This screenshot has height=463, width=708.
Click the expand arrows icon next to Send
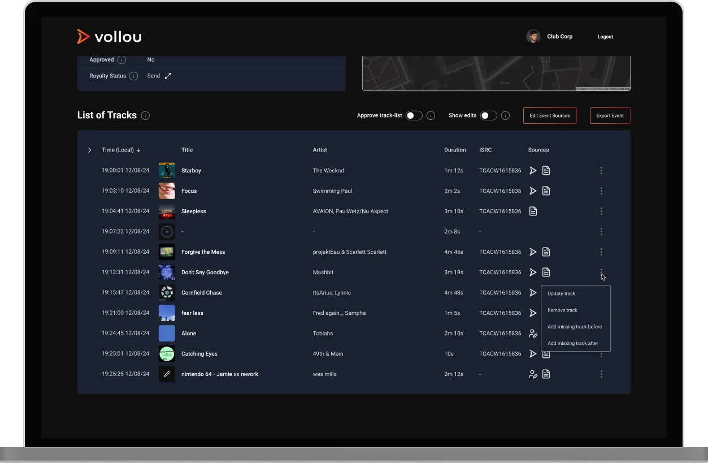pos(168,76)
